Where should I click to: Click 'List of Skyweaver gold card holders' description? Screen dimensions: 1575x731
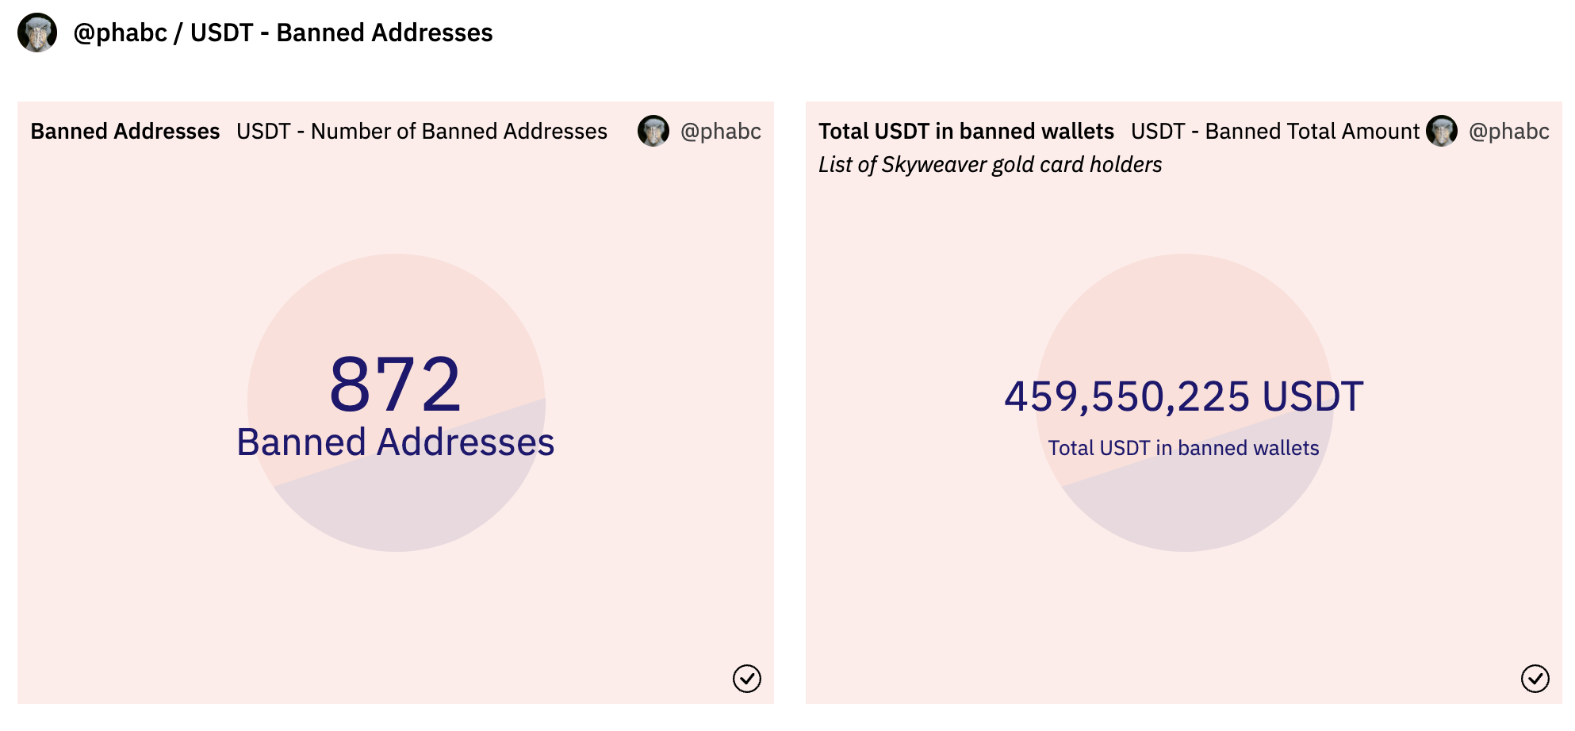pyautogui.click(x=990, y=164)
